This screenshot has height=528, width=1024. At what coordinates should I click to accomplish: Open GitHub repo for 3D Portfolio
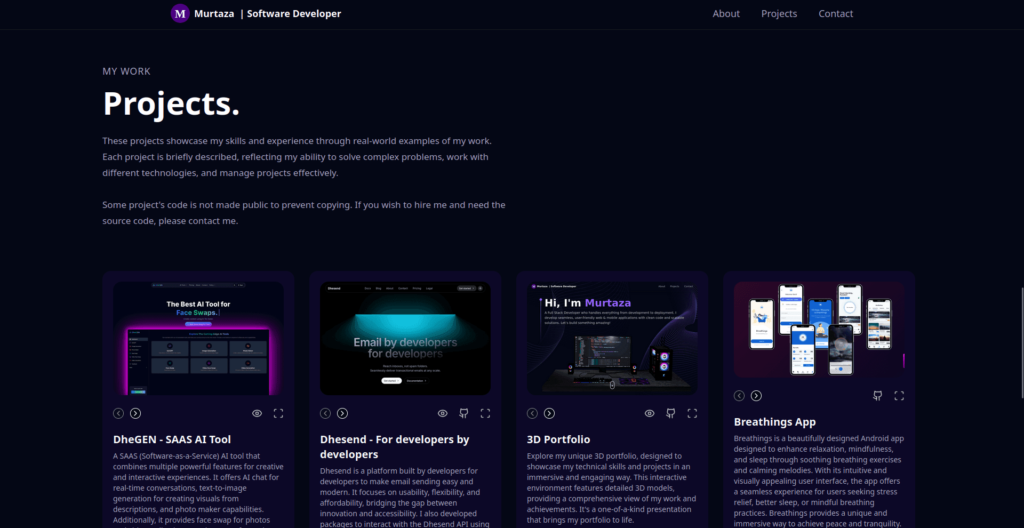pyautogui.click(x=671, y=413)
